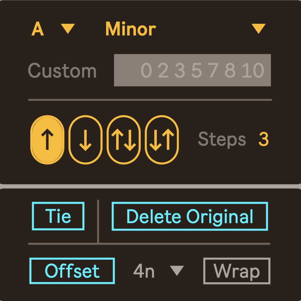Select the downward arrow direction button
The height and width of the screenshot is (301, 301).
(x=85, y=140)
